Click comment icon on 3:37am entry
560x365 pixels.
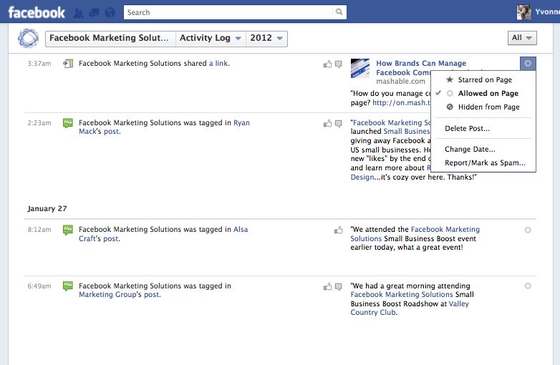coord(338,64)
